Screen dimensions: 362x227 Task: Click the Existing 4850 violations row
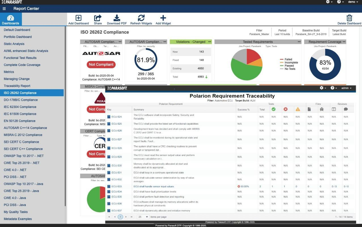click(191, 68)
